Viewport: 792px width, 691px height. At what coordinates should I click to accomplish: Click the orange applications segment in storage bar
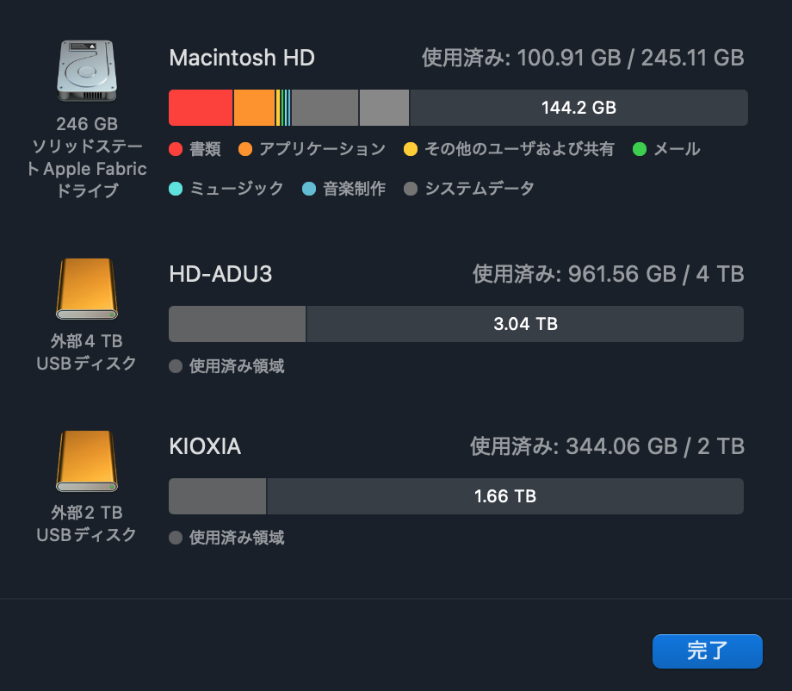point(254,108)
